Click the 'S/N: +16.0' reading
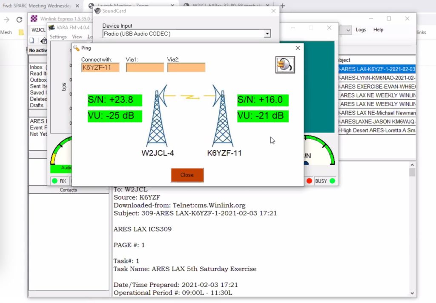The height and width of the screenshot is (303, 436). [x=263, y=100]
